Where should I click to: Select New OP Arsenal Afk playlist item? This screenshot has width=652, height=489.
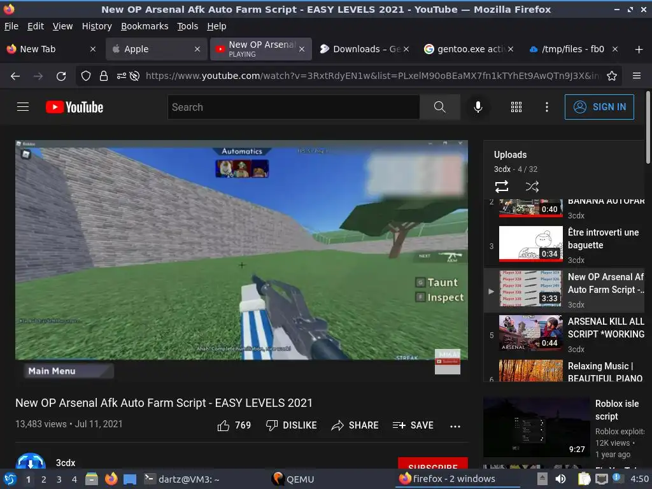564,290
